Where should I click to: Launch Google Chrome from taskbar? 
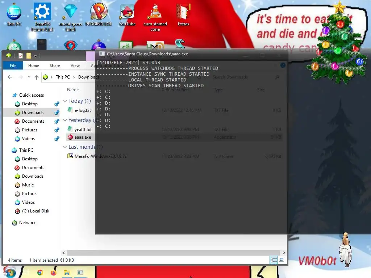coord(40,273)
